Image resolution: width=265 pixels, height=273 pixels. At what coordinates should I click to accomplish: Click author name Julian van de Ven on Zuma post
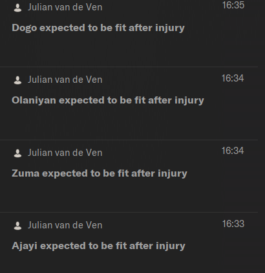[x=65, y=153]
